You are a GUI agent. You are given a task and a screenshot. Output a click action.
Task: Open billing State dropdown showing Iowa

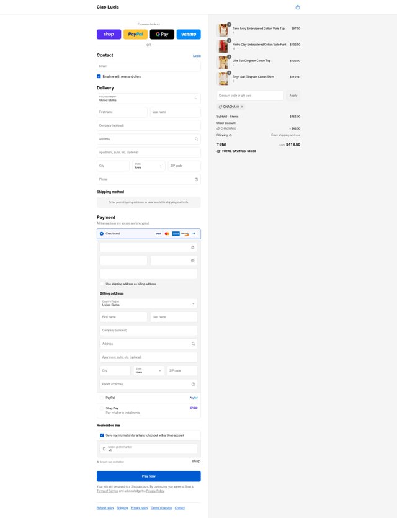[x=149, y=370]
